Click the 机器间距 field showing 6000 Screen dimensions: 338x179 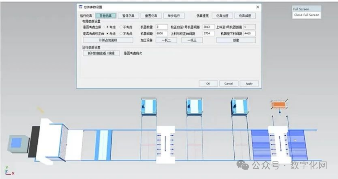(161, 33)
